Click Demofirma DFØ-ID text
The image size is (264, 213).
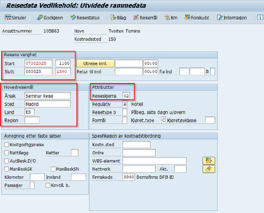[x=155, y=177]
